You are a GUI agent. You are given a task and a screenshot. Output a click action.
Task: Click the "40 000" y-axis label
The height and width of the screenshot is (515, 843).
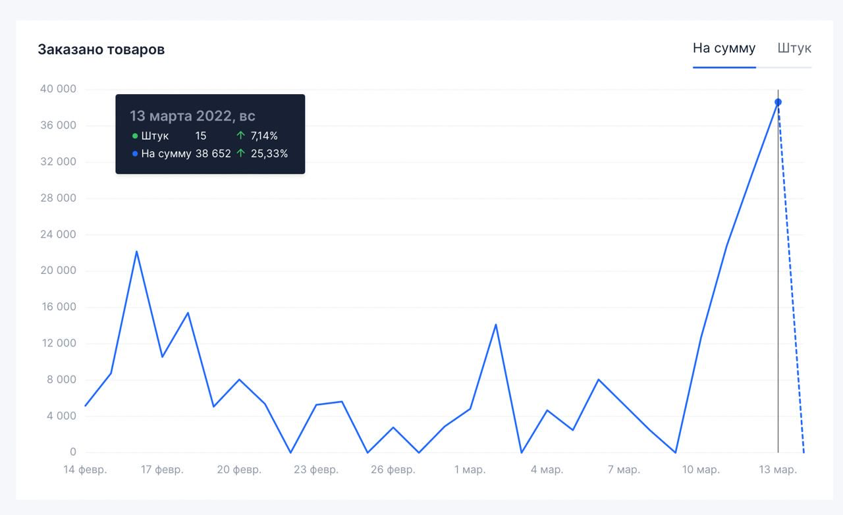coord(58,89)
